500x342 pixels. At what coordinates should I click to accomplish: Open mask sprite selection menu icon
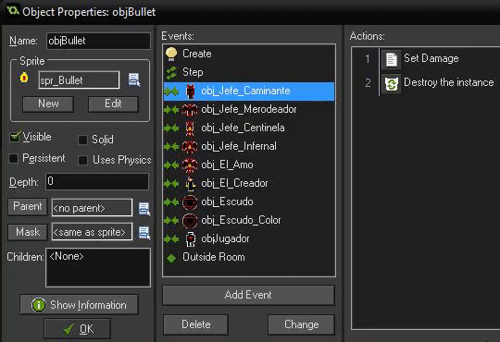[x=144, y=232]
